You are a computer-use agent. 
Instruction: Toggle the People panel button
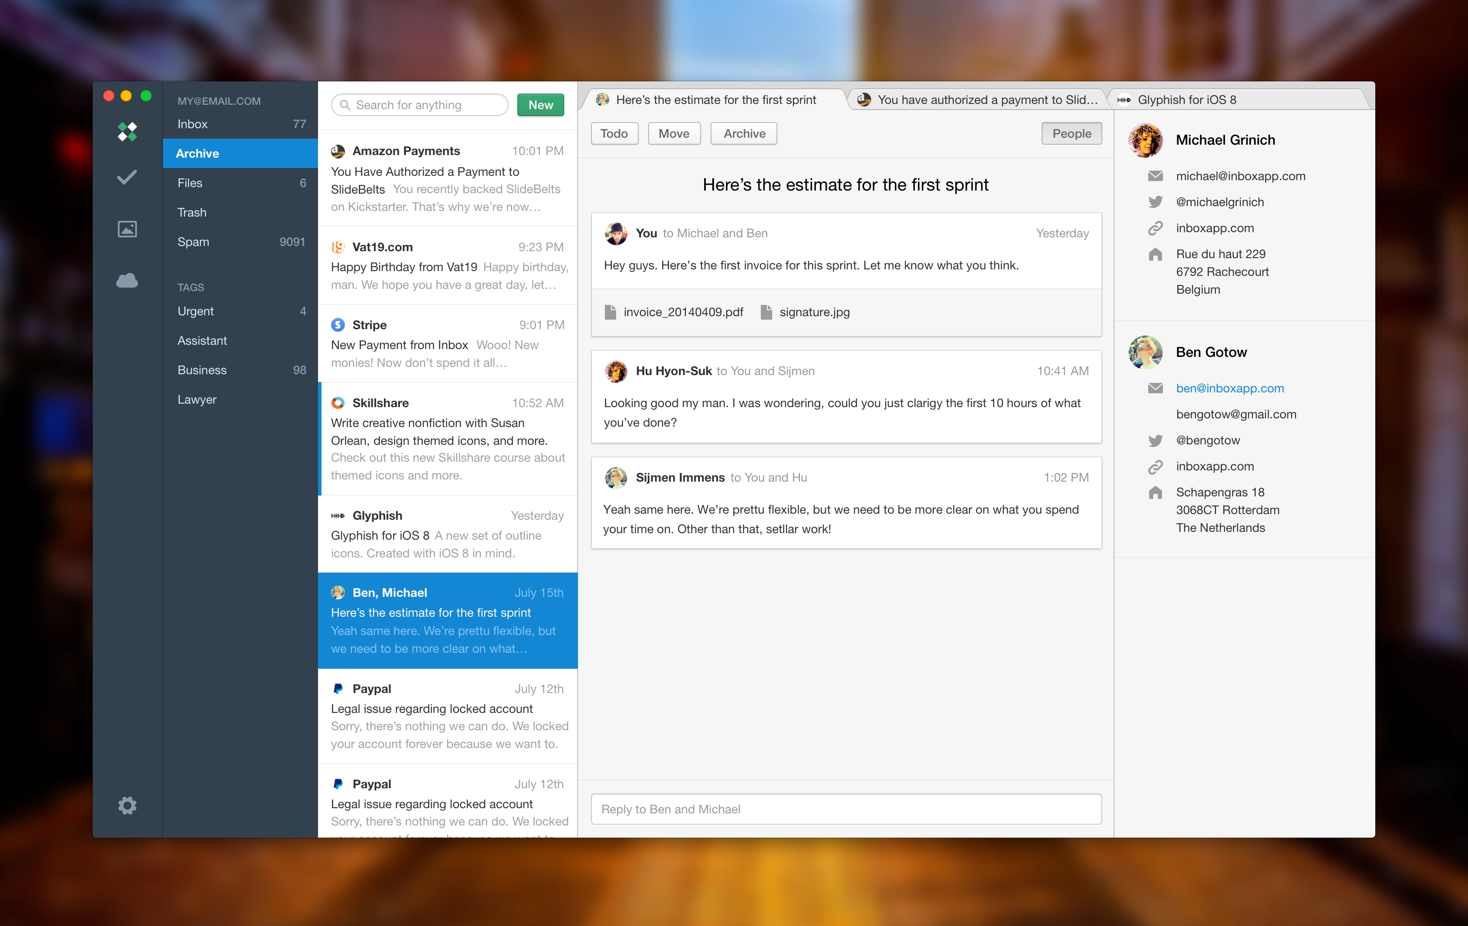[x=1071, y=133]
